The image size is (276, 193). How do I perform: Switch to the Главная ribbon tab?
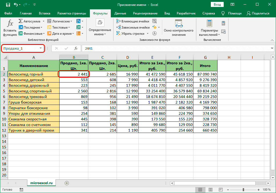(x=25, y=13)
